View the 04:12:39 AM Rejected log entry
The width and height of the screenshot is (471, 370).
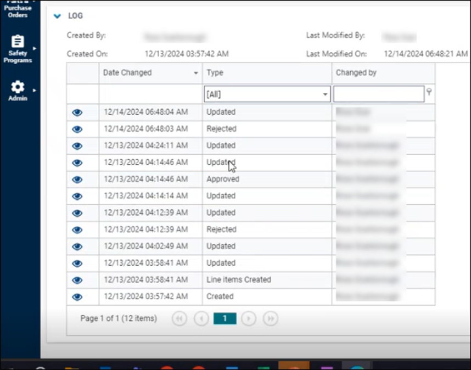pos(77,230)
